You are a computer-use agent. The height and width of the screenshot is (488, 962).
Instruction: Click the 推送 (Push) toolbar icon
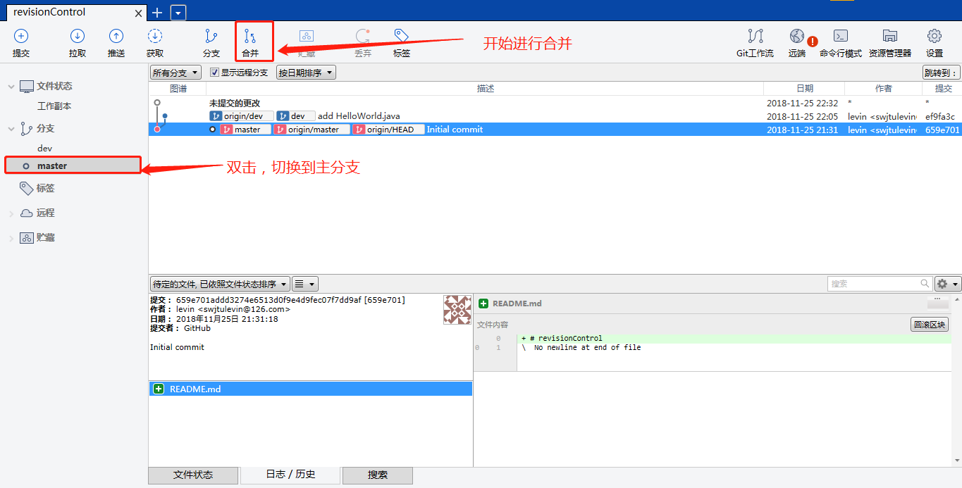point(116,36)
